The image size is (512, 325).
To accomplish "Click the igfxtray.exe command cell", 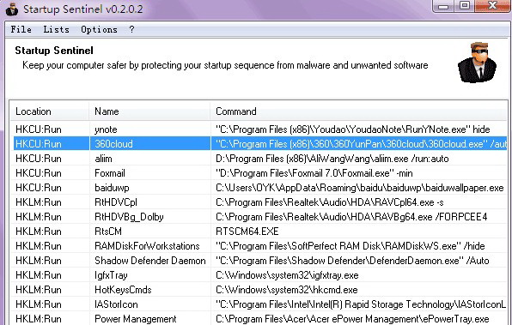I will point(287,275).
